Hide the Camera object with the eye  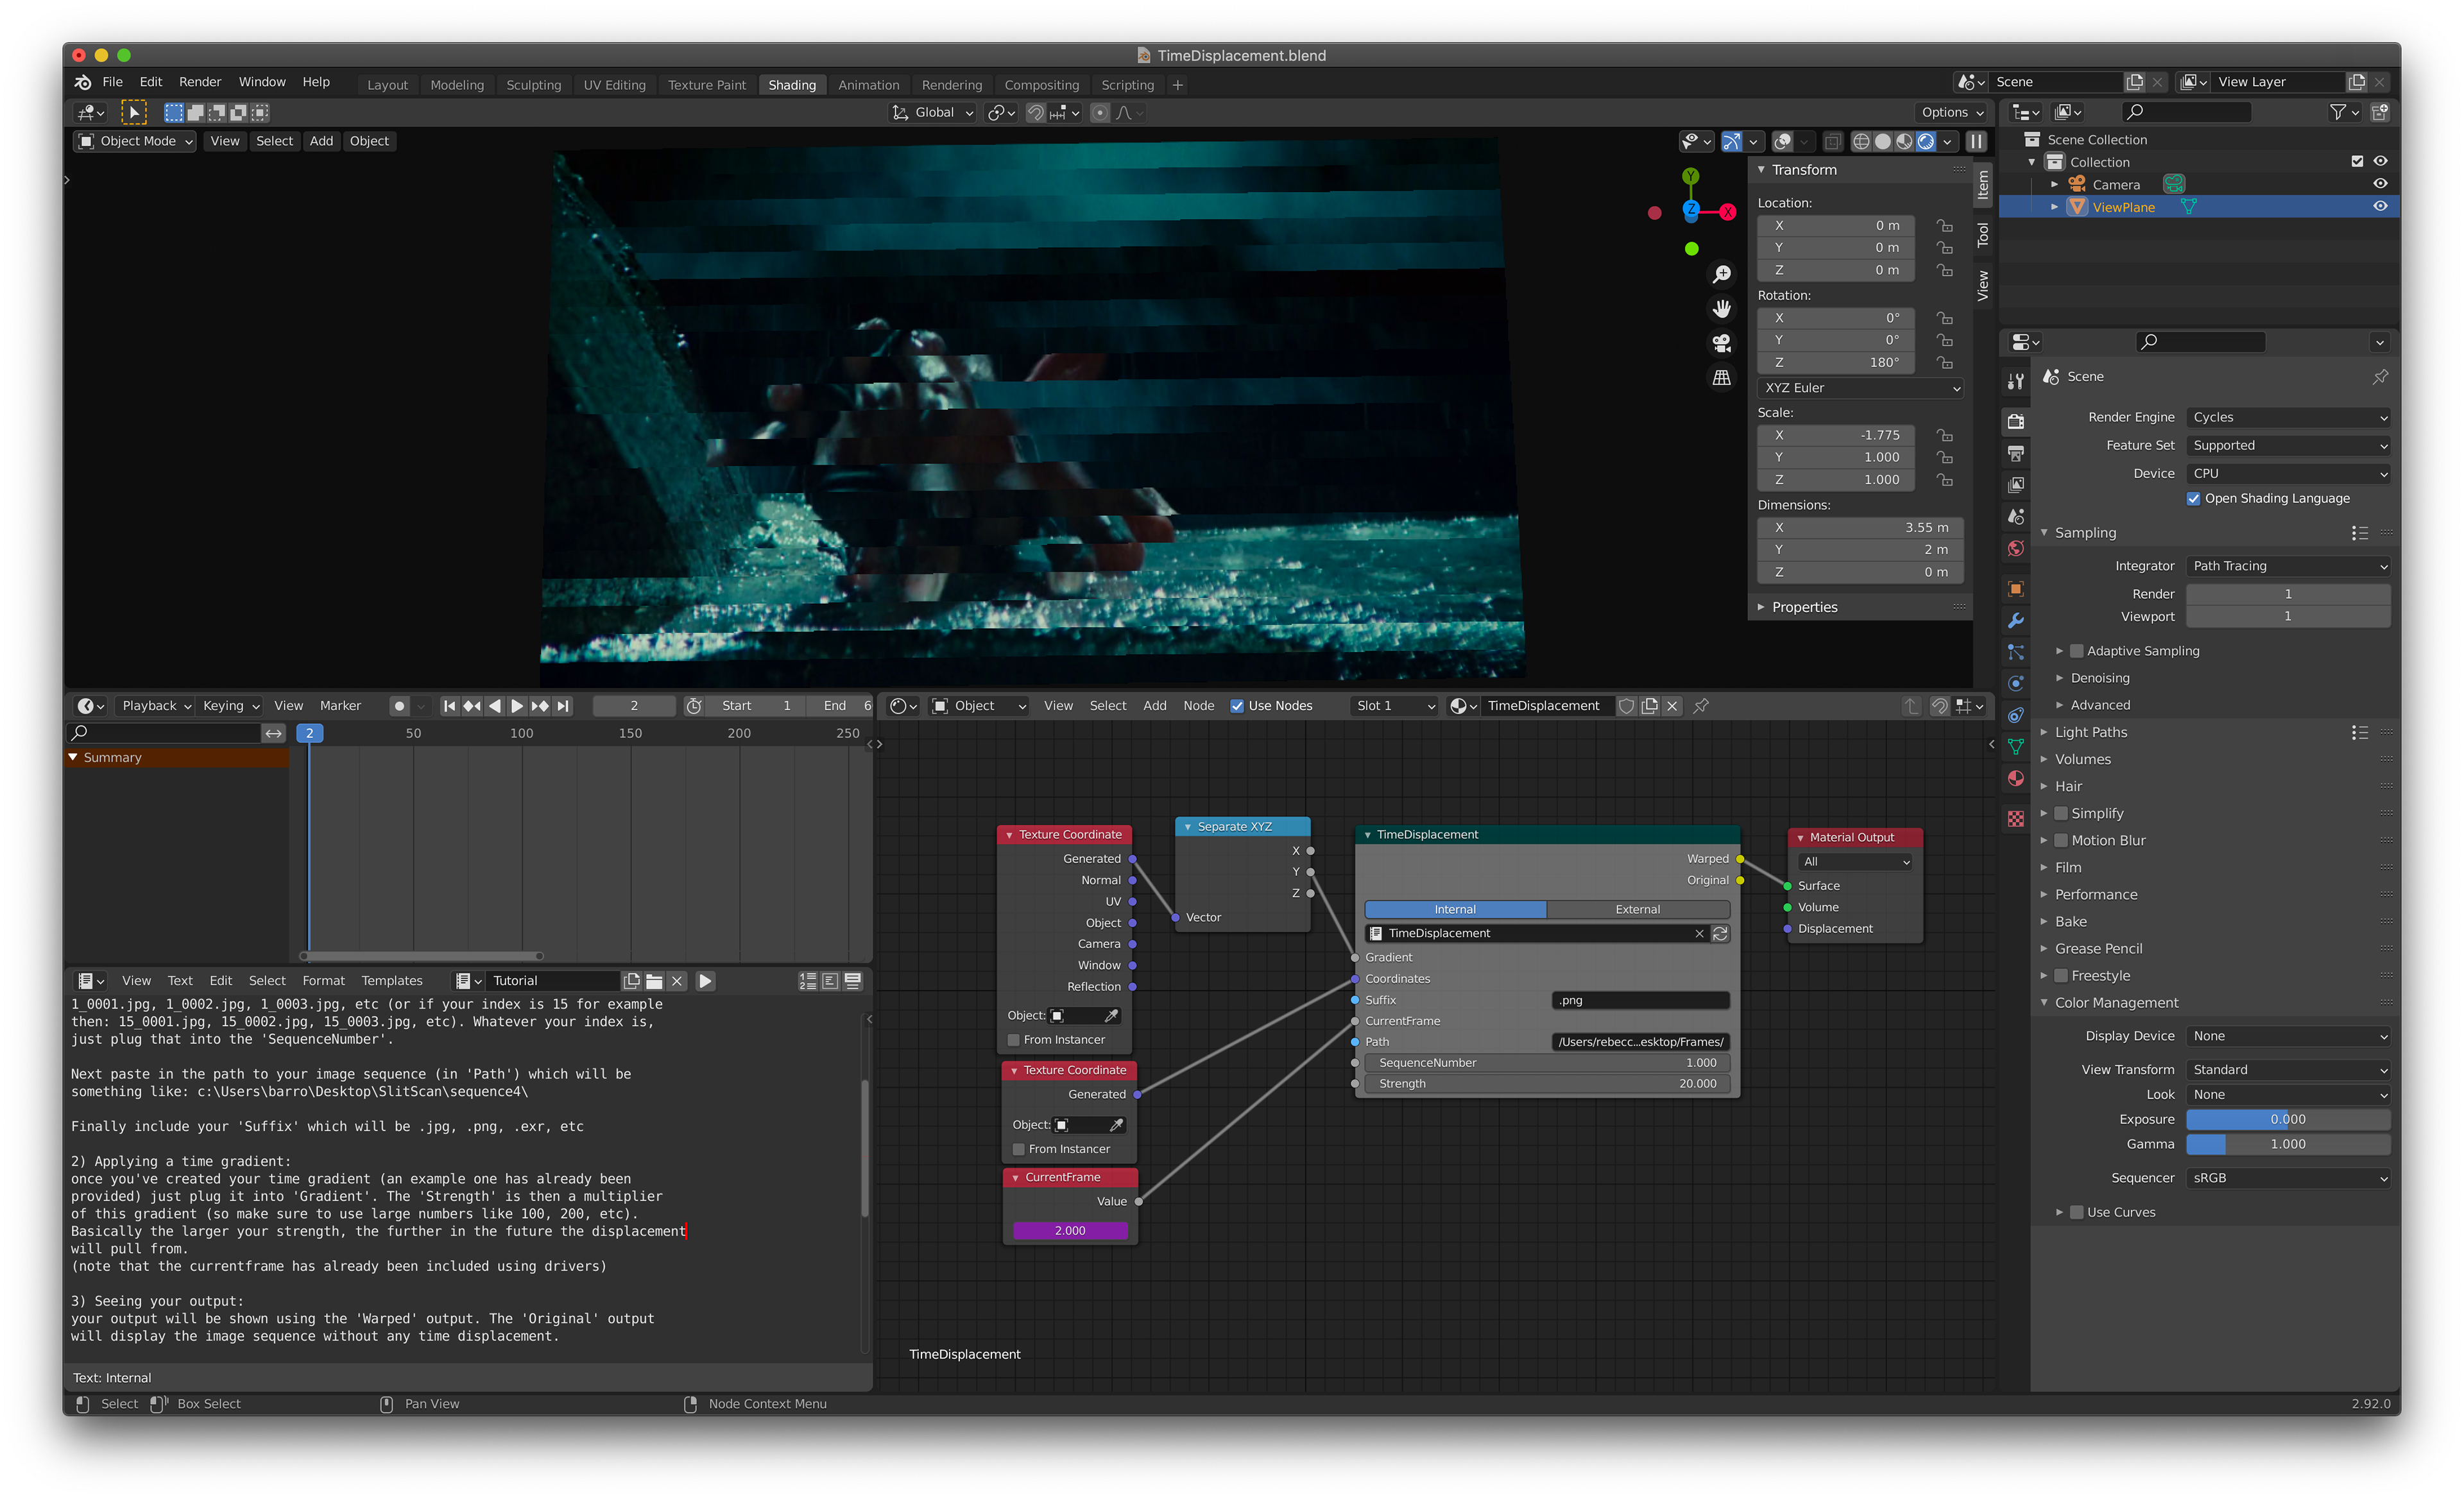(x=2380, y=183)
